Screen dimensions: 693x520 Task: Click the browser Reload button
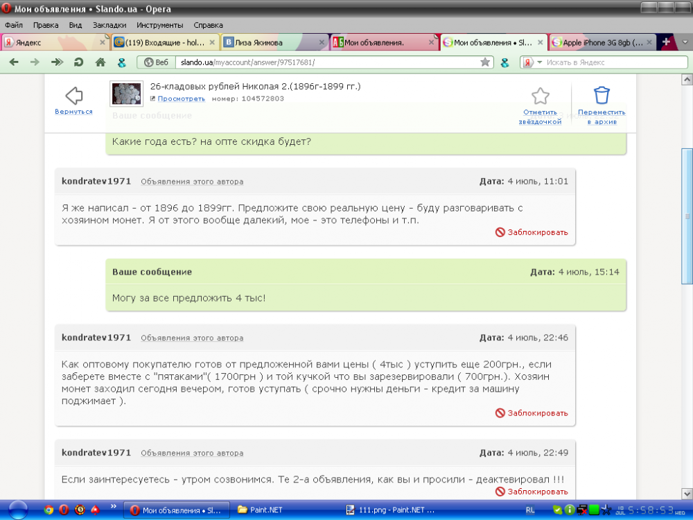click(x=78, y=62)
